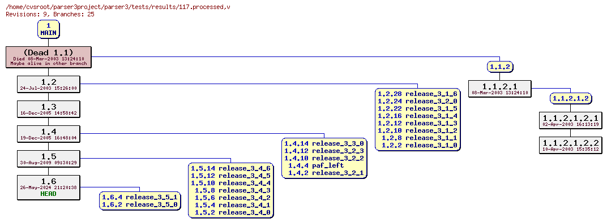Open revision 1.5 dated 30-Aug-2009
607x223 pixels.
(x=48, y=159)
